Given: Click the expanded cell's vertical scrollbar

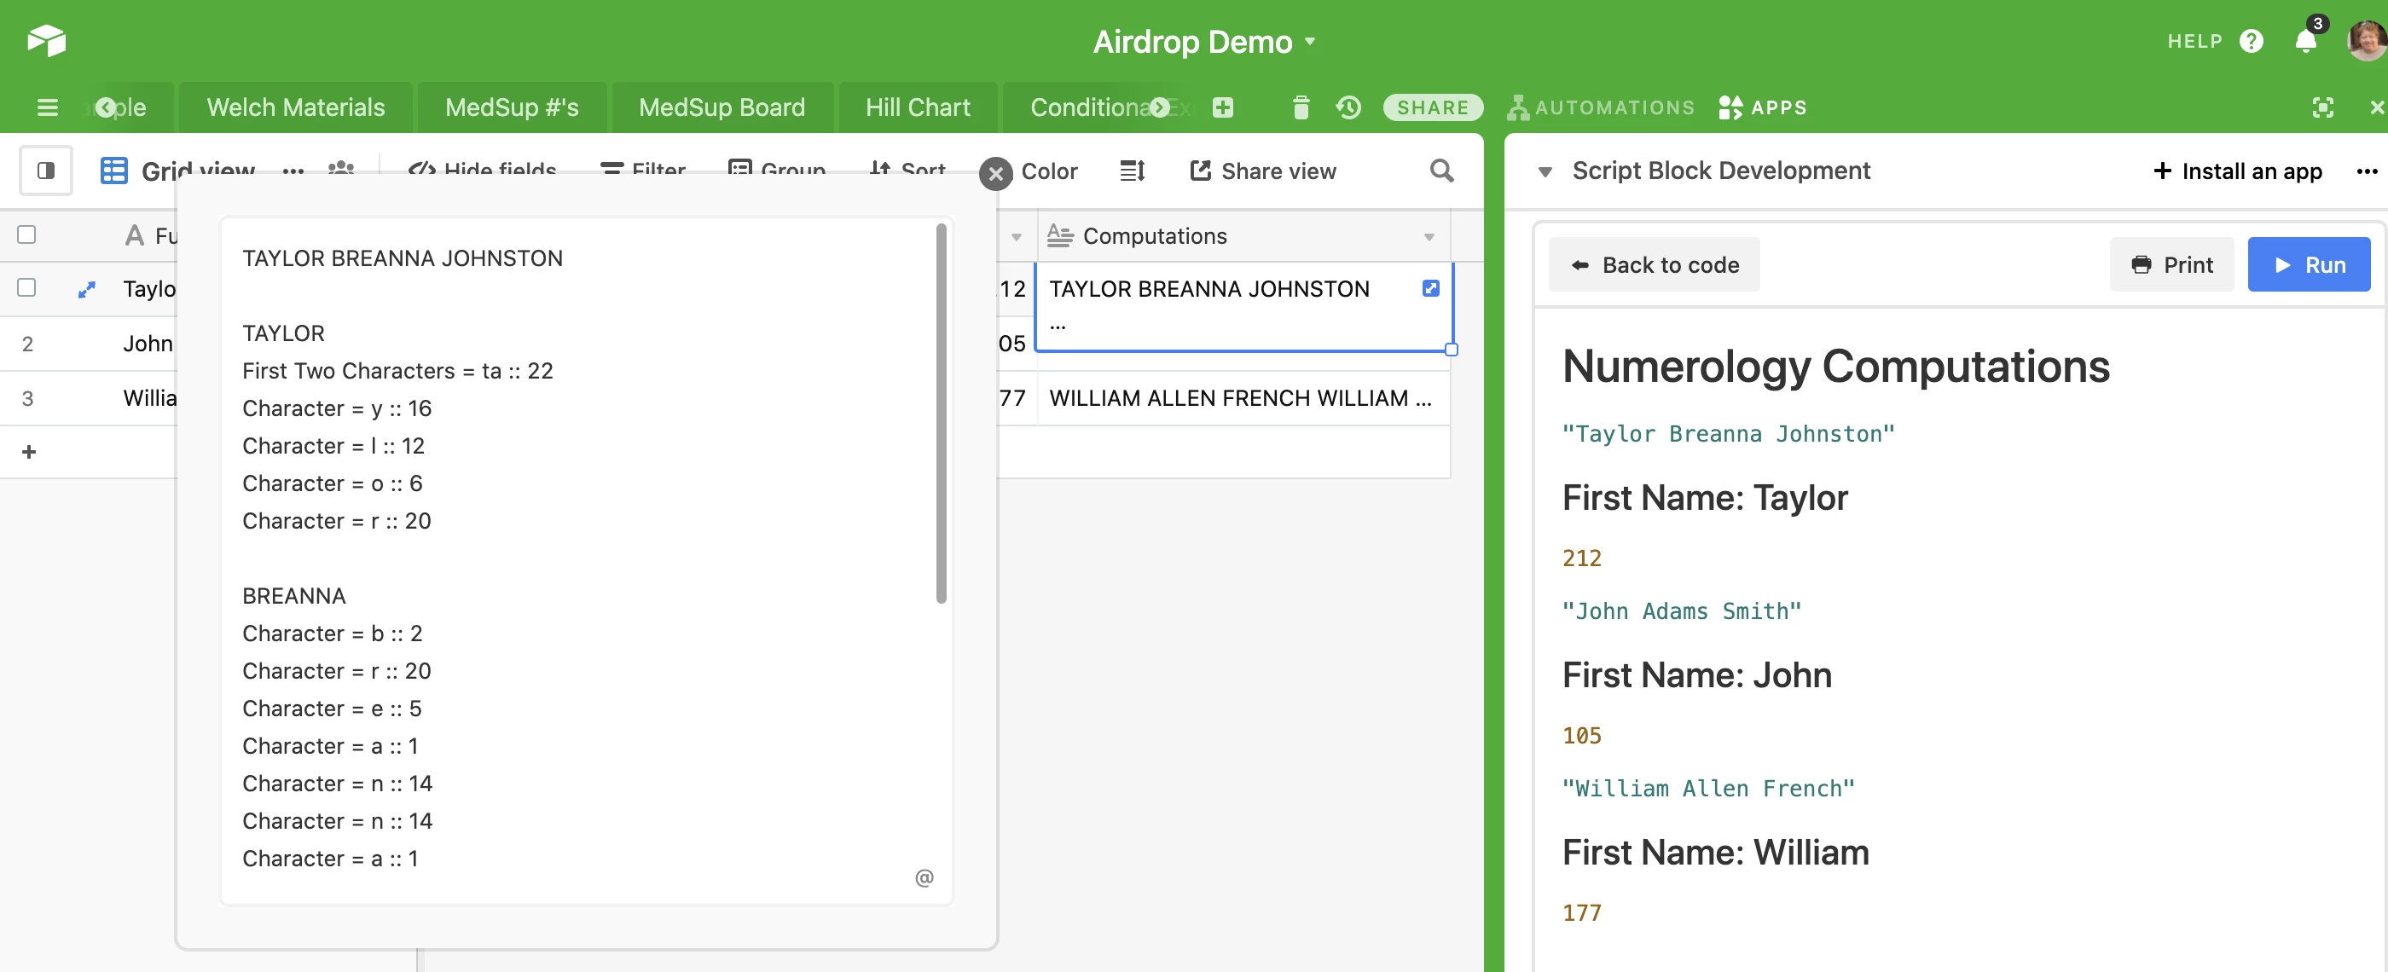Looking at the screenshot, I should tap(941, 414).
